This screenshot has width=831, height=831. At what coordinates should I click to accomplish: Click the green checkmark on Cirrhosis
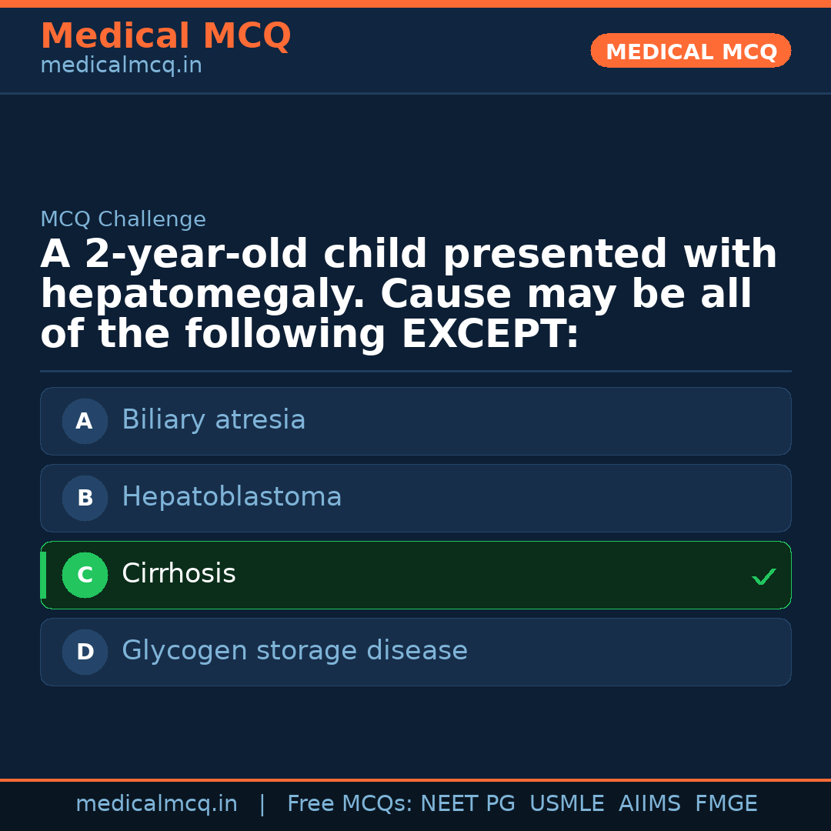click(763, 576)
